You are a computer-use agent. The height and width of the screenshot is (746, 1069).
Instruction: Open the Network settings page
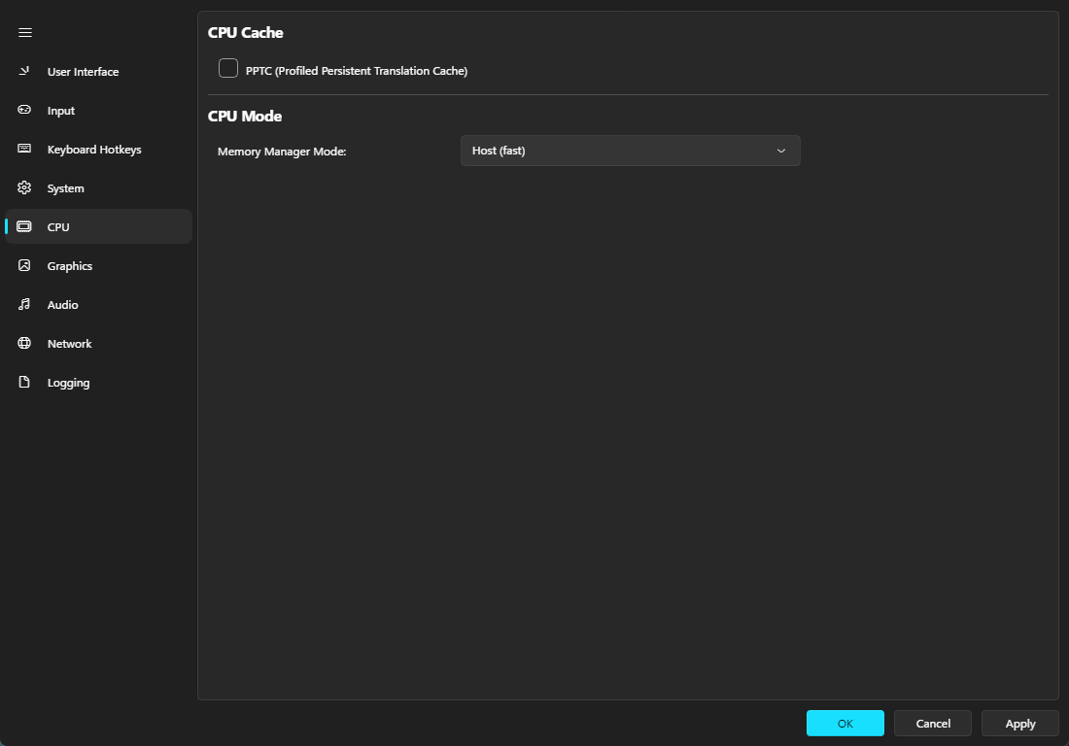pyautogui.click(x=99, y=343)
